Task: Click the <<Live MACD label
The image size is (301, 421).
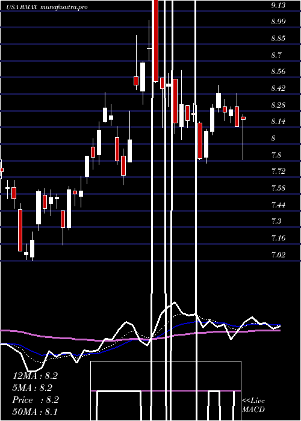Action: click(x=253, y=405)
